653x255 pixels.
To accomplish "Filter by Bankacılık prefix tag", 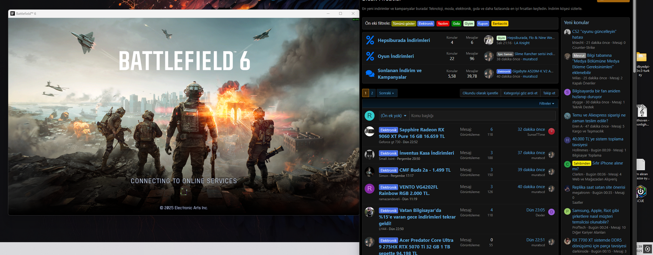I will pyautogui.click(x=500, y=24).
